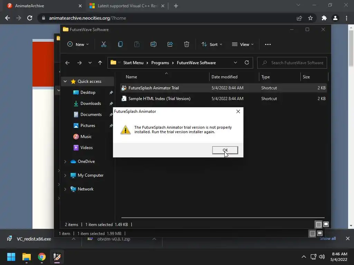Click the Rename icon in Explorer toolbar
354x265 pixels.
(153, 45)
